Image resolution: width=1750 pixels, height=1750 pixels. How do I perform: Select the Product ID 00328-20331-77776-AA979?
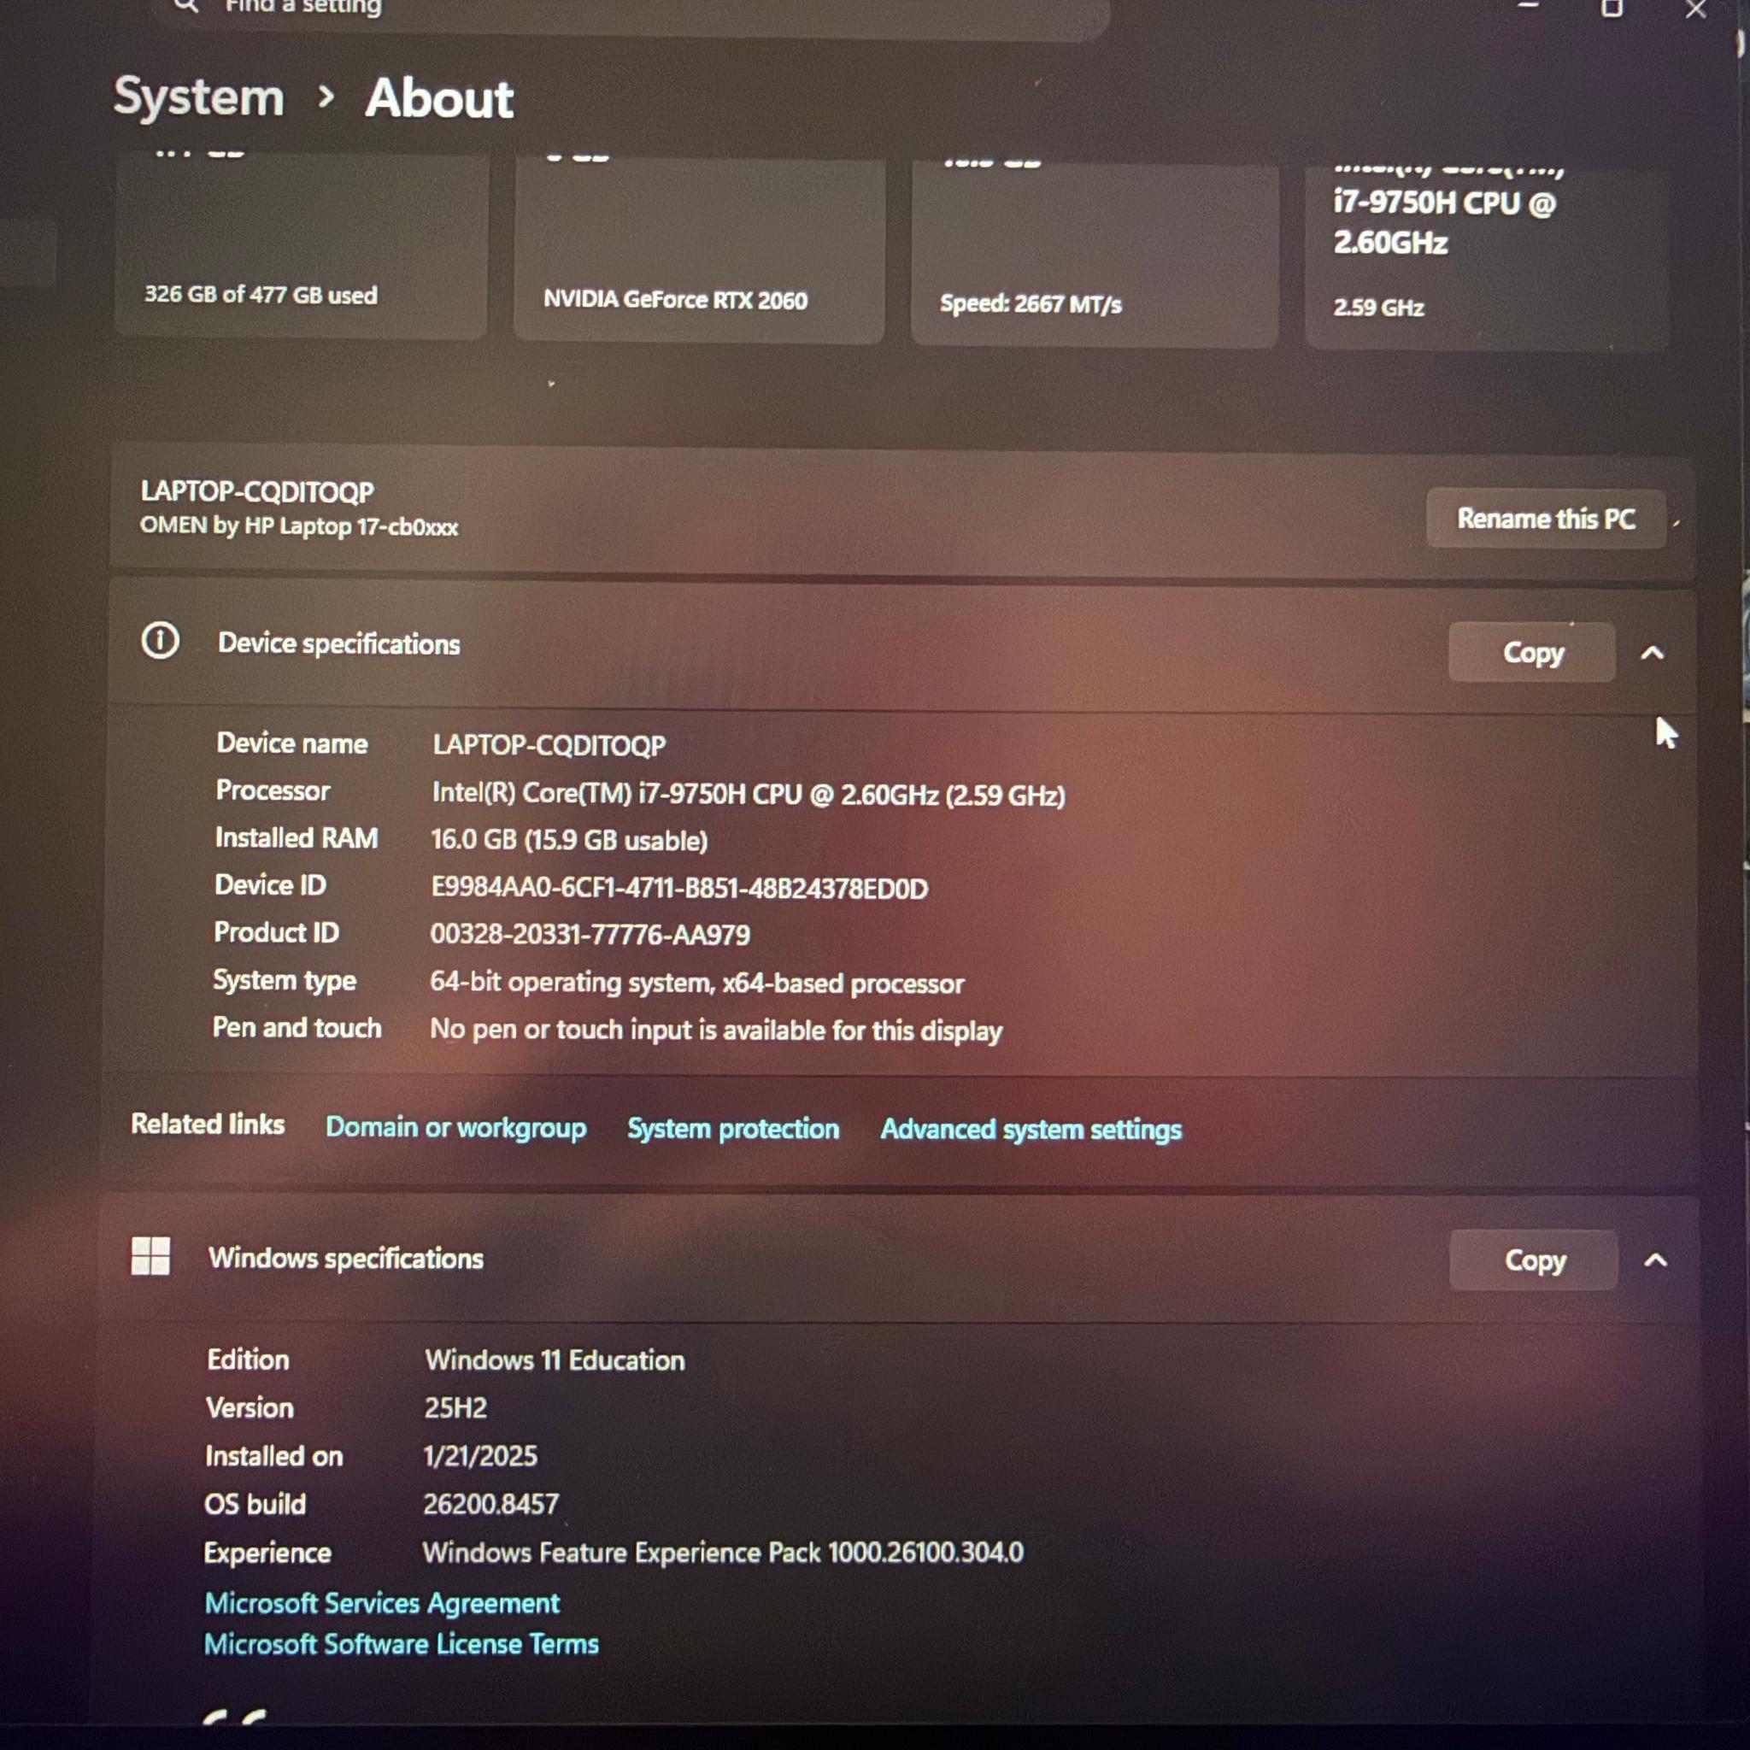(590, 935)
